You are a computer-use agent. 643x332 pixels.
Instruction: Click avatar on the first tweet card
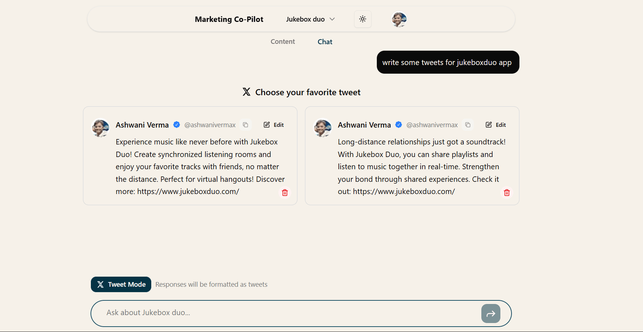(x=101, y=128)
